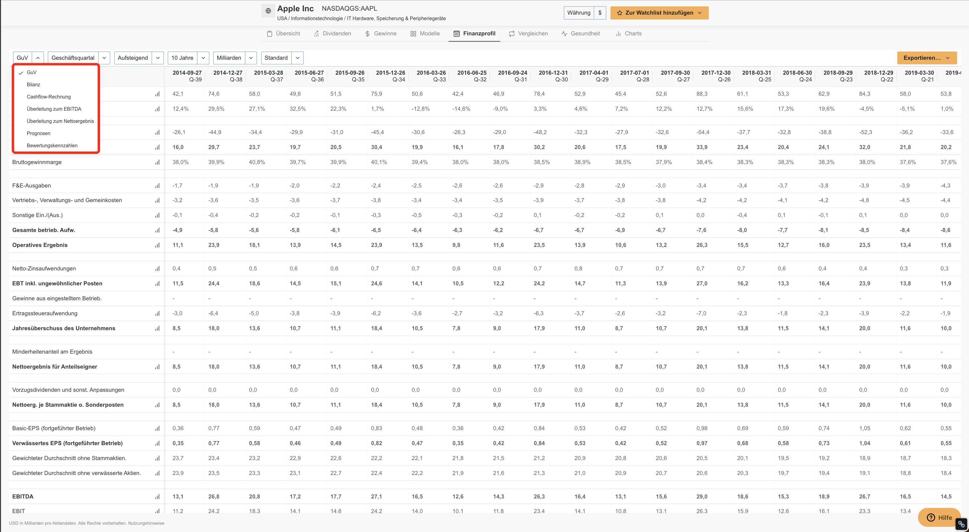The height and width of the screenshot is (532, 969).
Task: Pick Überleitung zum Nettoergebnis menu entry
Action: pos(56,121)
